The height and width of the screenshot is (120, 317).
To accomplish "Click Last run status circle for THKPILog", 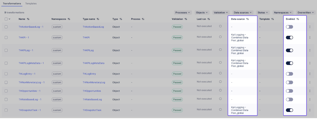I will pyautogui.click(x=220, y=50).
